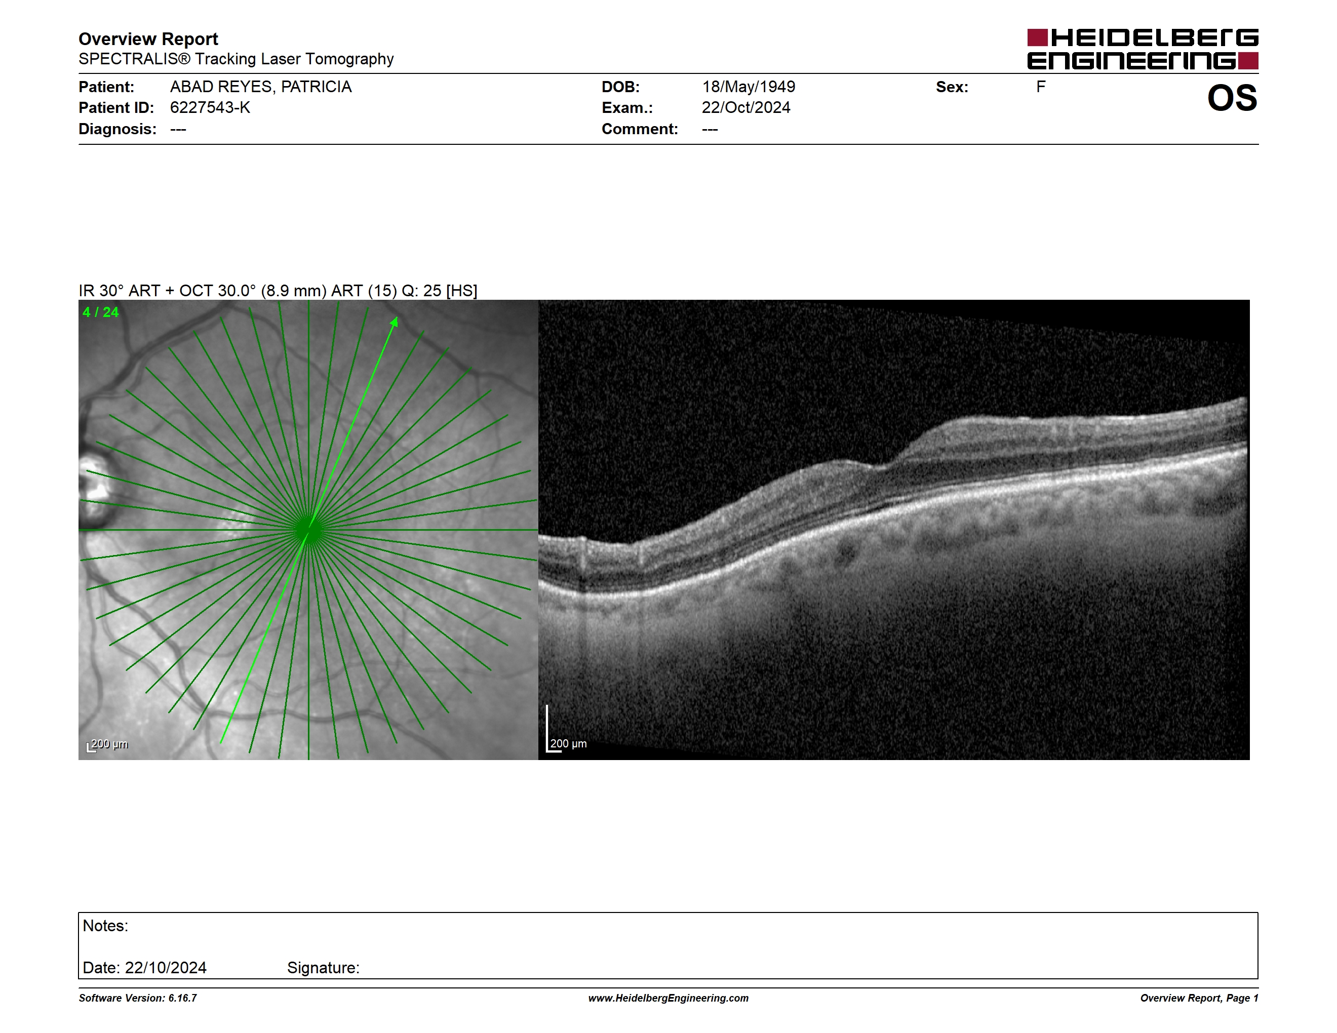
Task: Click the '200 µm' scale bar on OCT scan
Action: point(566,730)
